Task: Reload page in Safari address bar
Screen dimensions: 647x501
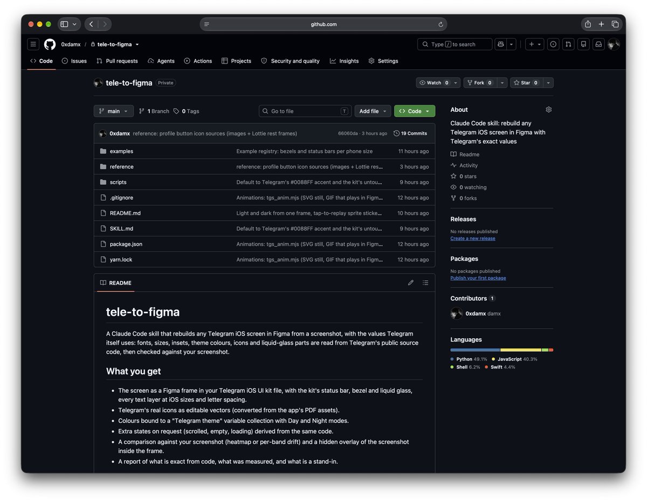Action: point(440,24)
